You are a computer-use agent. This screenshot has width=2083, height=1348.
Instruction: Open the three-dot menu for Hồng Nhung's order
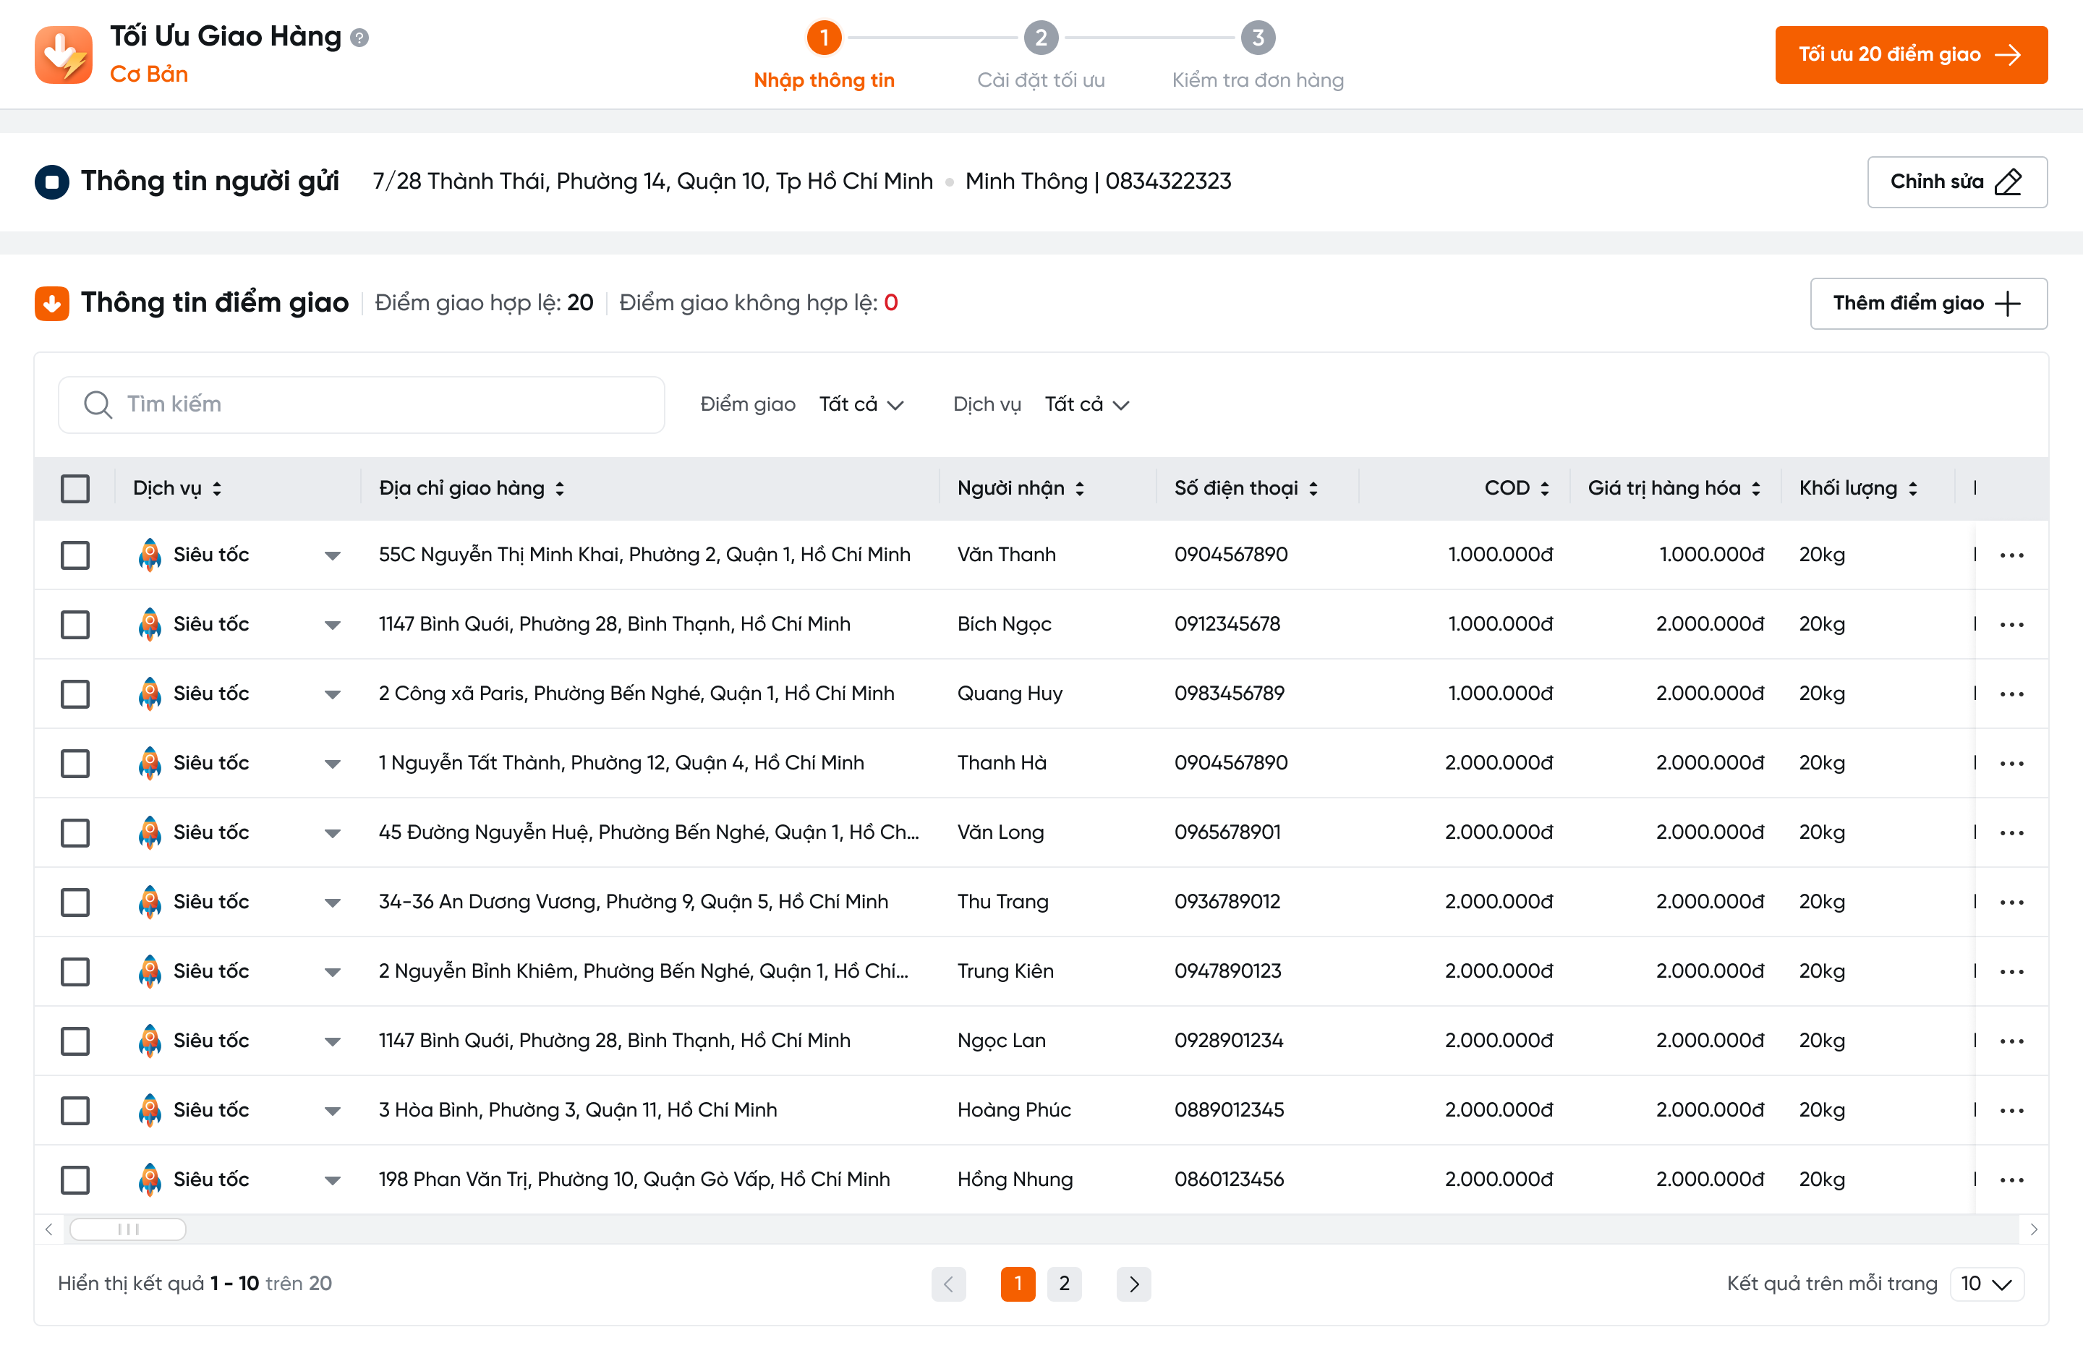[x=2014, y=1179]
